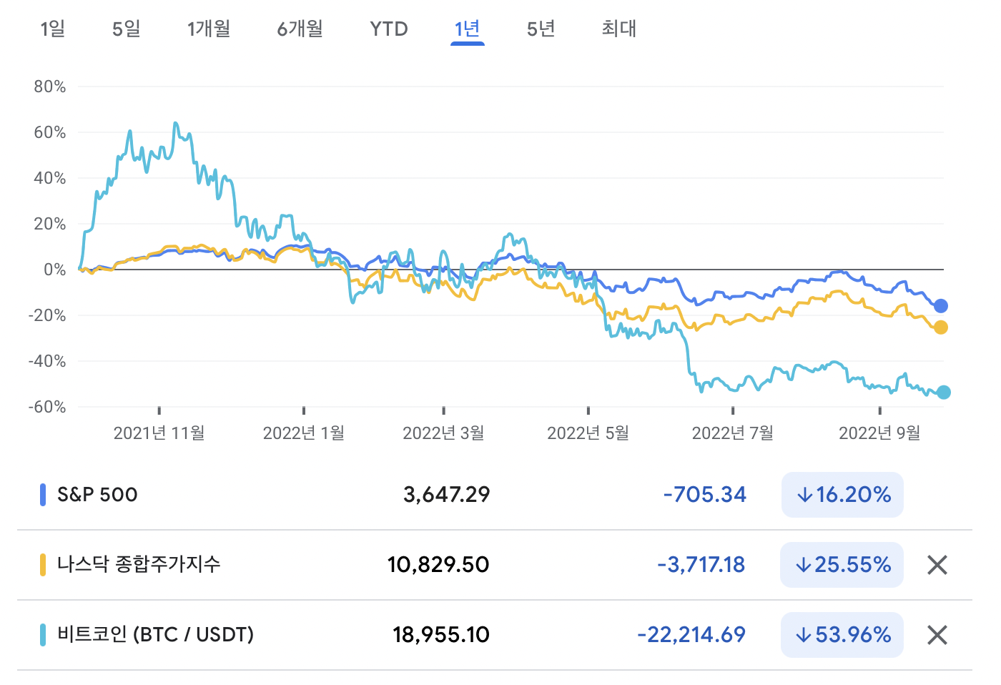
Task: Click the S&P 500 16.20% change badge
Action: [x=842, y=495]
